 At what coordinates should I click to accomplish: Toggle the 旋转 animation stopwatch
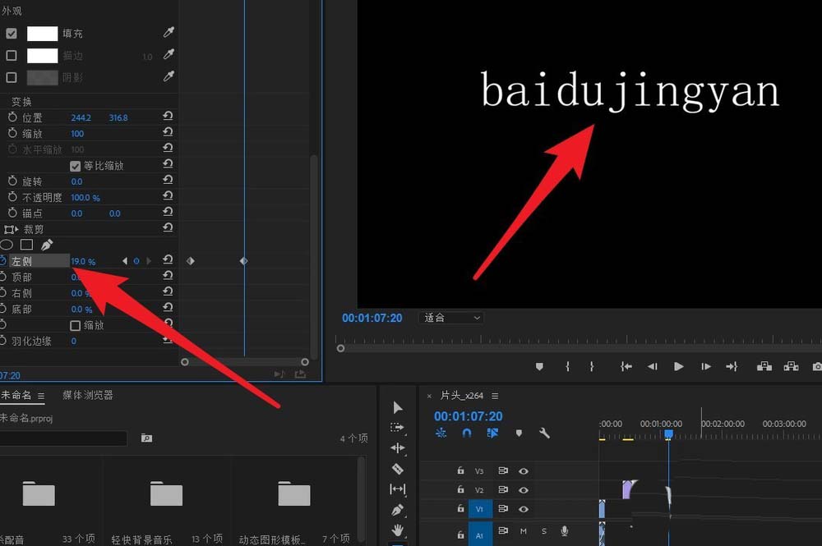(12, 181)
